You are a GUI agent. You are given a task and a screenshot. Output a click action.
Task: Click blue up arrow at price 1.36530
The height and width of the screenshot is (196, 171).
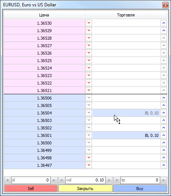[x=164, y=23]
